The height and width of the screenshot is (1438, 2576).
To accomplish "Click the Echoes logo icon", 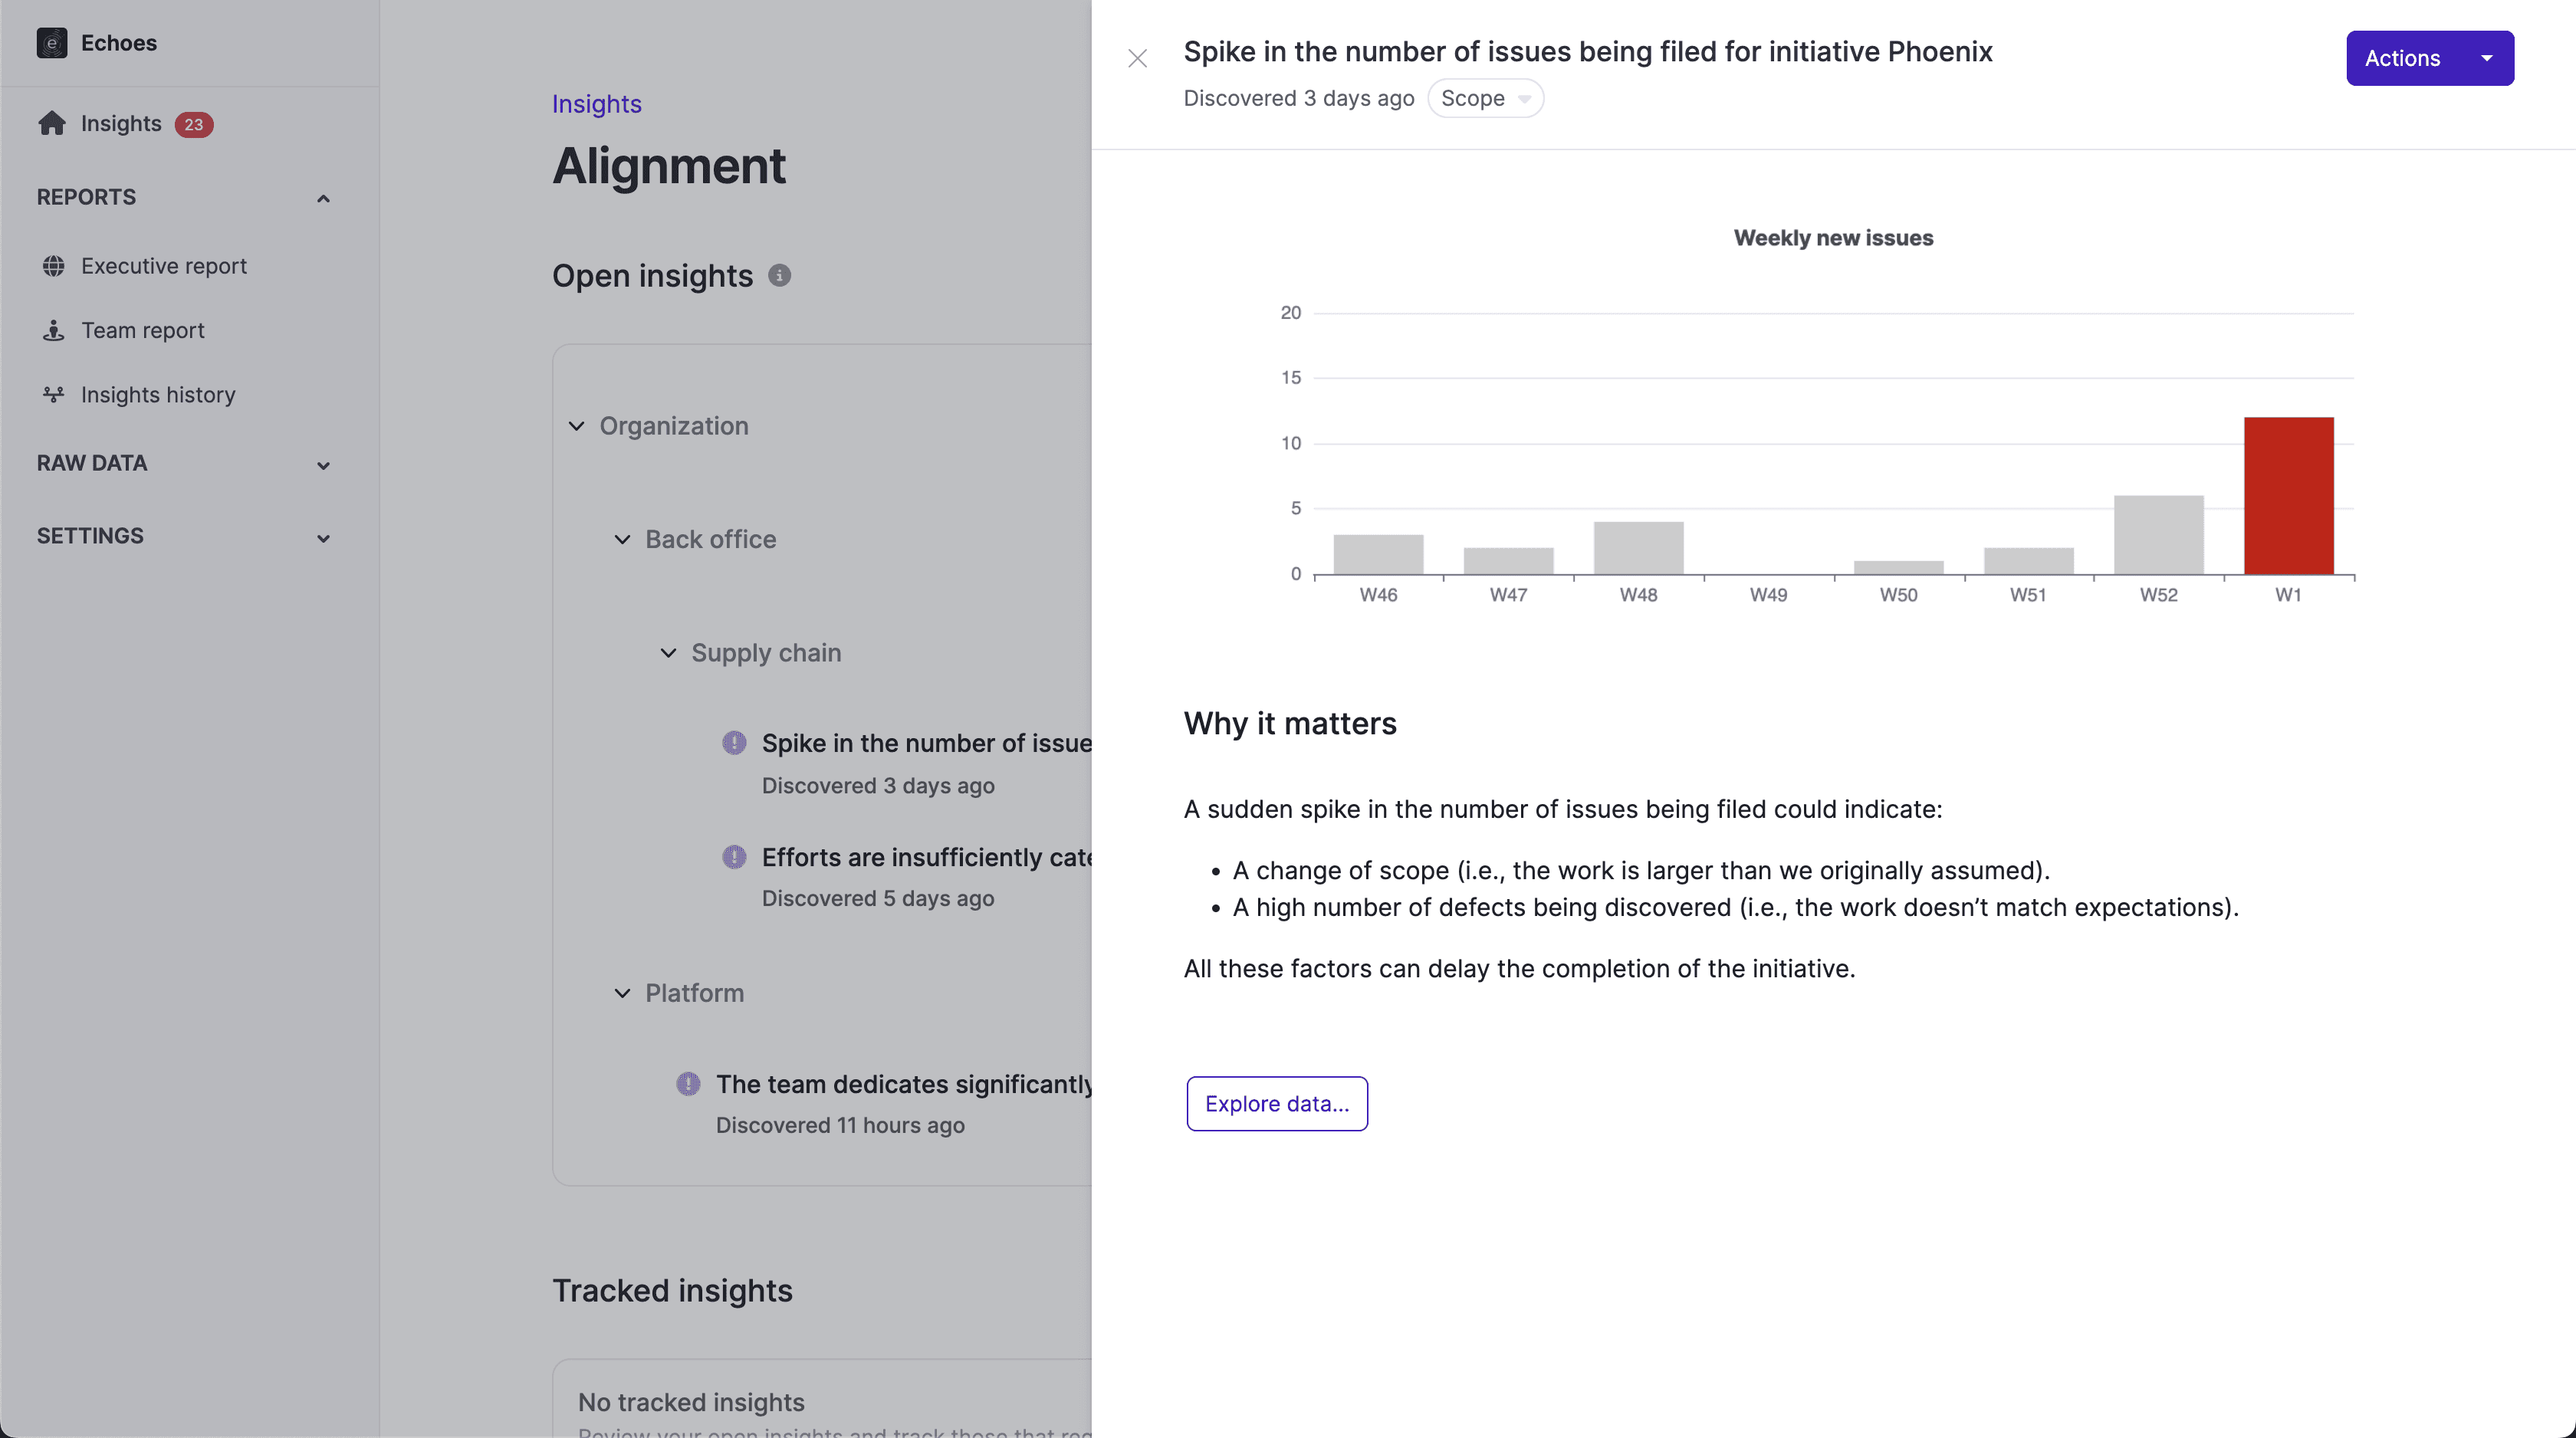I will 52,43.
